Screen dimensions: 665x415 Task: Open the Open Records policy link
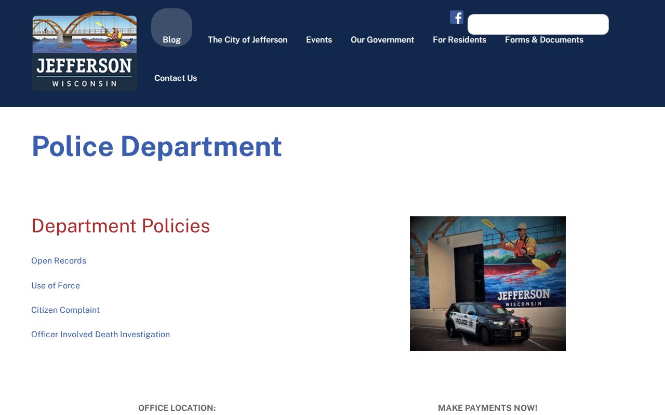coord(59,261)
